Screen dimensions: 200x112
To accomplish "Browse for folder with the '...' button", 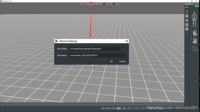I will pyautogui.click(x=123, y=49).
